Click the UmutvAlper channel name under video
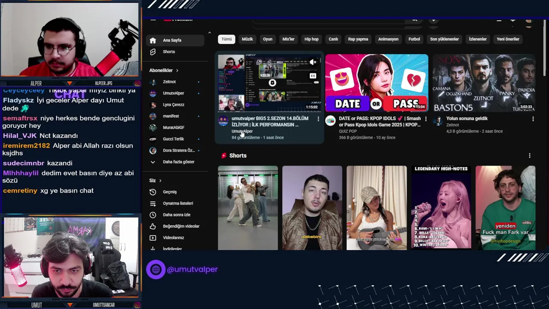The image size is (549, 309). [242, 131]
